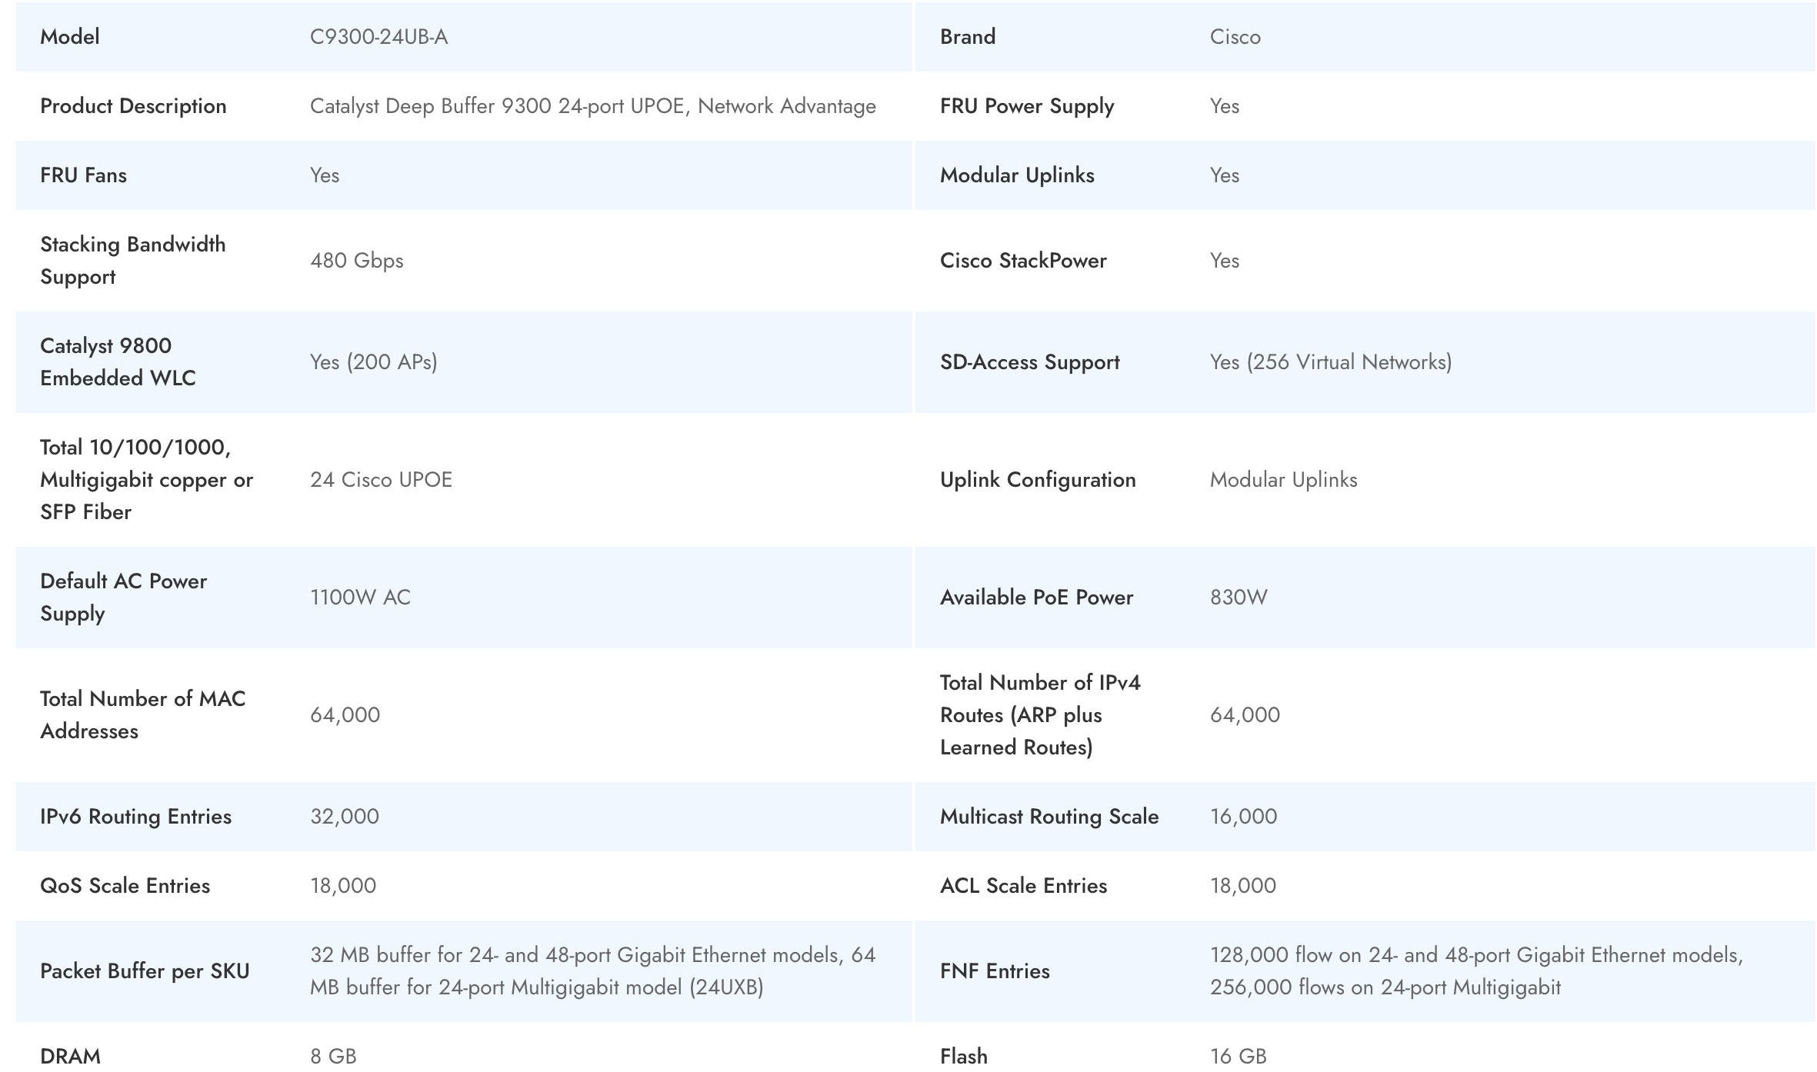
Task: Click the C9300-24UB-A model number
Action: pyautogui.click(x=378, y=37)
